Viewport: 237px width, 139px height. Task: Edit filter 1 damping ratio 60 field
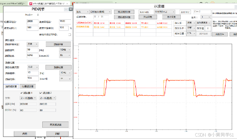pos(28,110)
